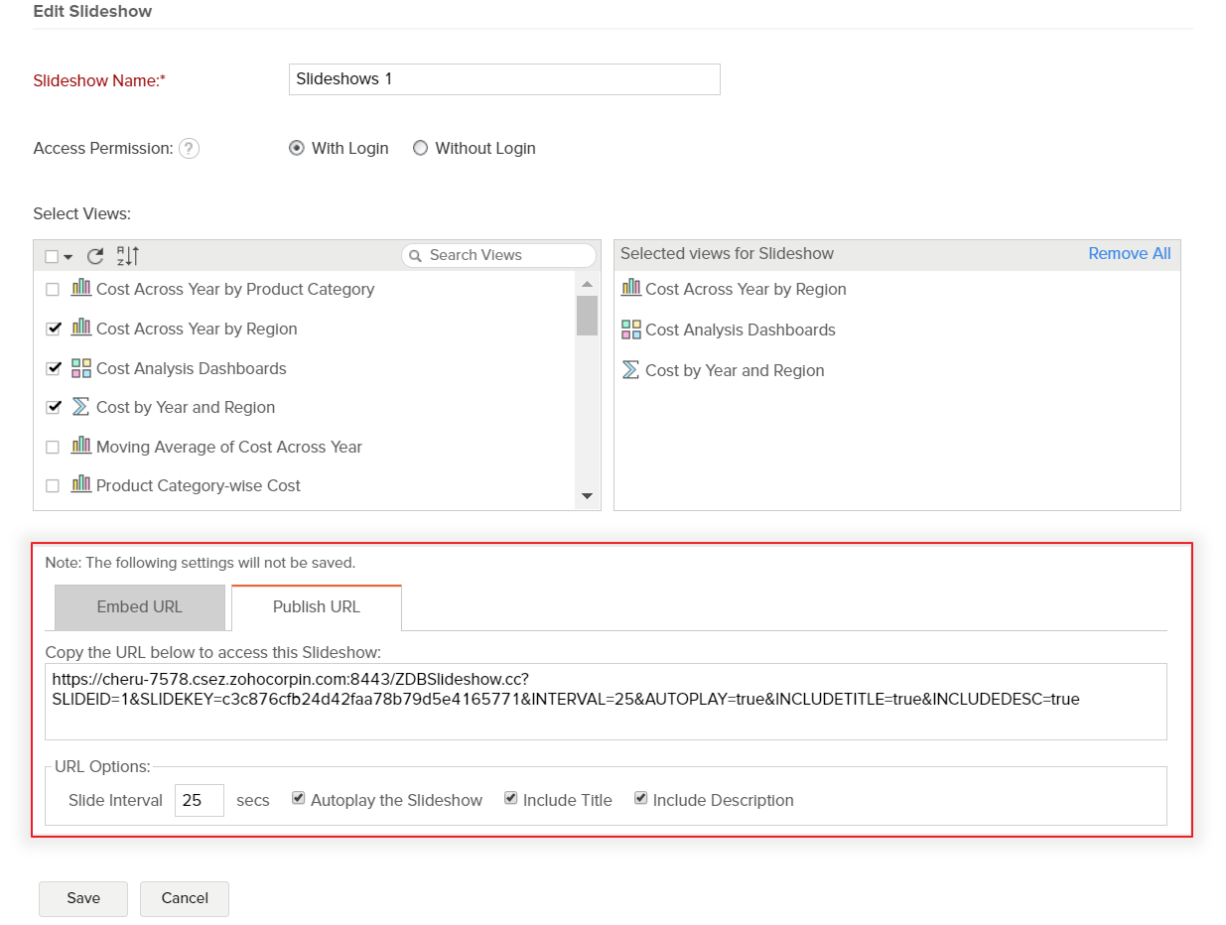This screenshot has height=925, width=1226.
Task: Click the A-Z sort views icon
Action: [127, 256]
